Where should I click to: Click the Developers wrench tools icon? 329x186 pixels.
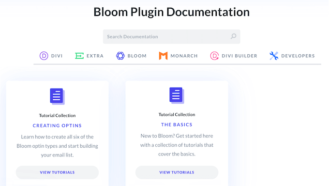click(274, 56)
